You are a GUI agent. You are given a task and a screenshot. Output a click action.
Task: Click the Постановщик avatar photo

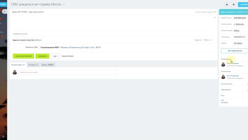coord(223,64)
